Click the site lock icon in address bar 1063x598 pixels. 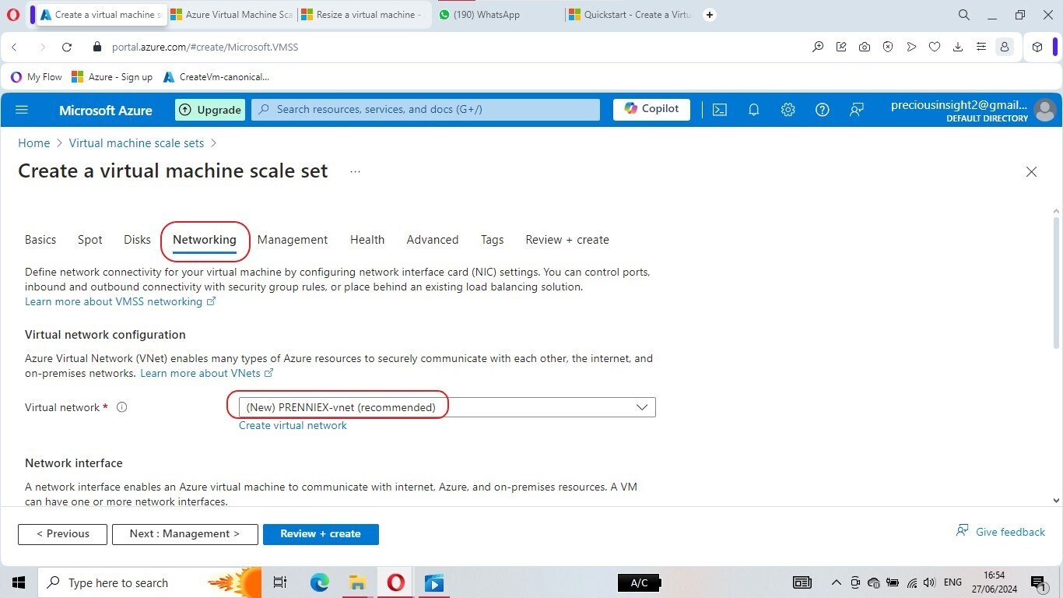(97, 47)
